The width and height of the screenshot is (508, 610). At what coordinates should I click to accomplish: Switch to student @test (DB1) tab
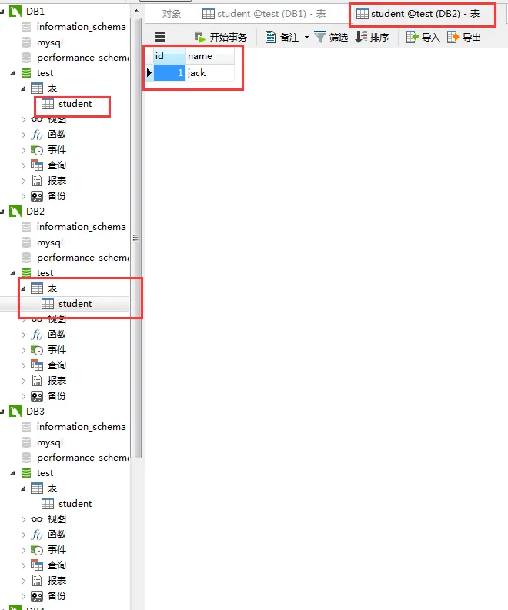tap(264, 14)
